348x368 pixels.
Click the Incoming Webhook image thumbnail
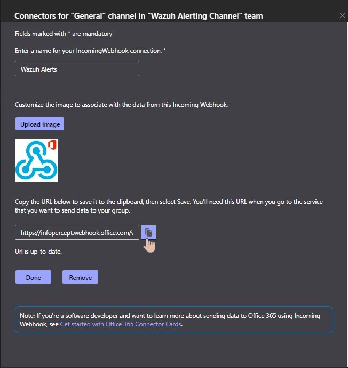point(36,160)
